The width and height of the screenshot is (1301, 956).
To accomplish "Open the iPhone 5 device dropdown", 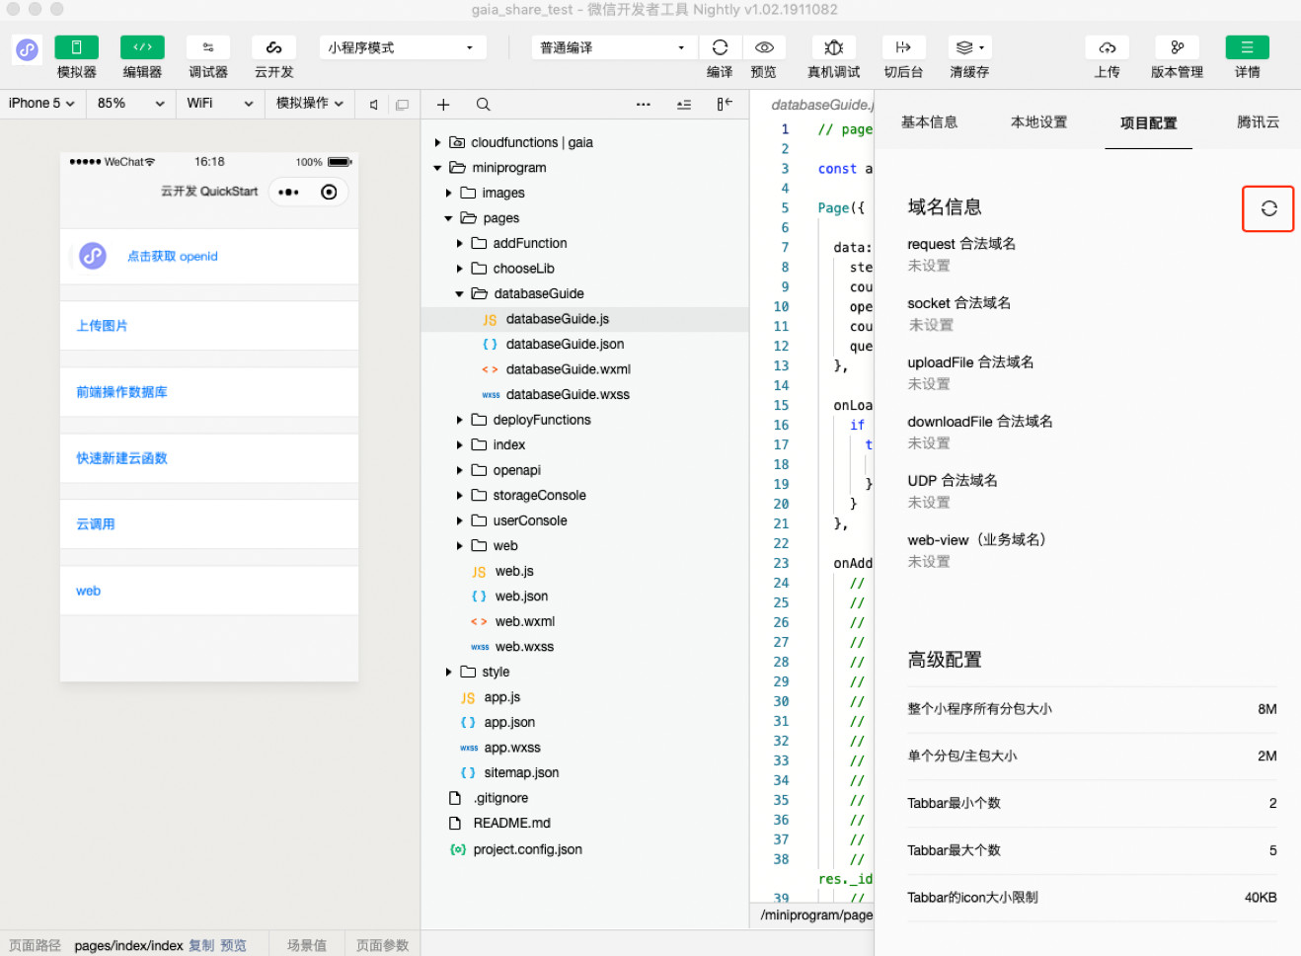I will click(42, 103).
